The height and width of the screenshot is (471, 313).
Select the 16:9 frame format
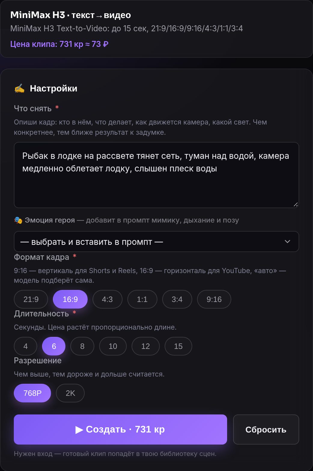click(70, 299)
